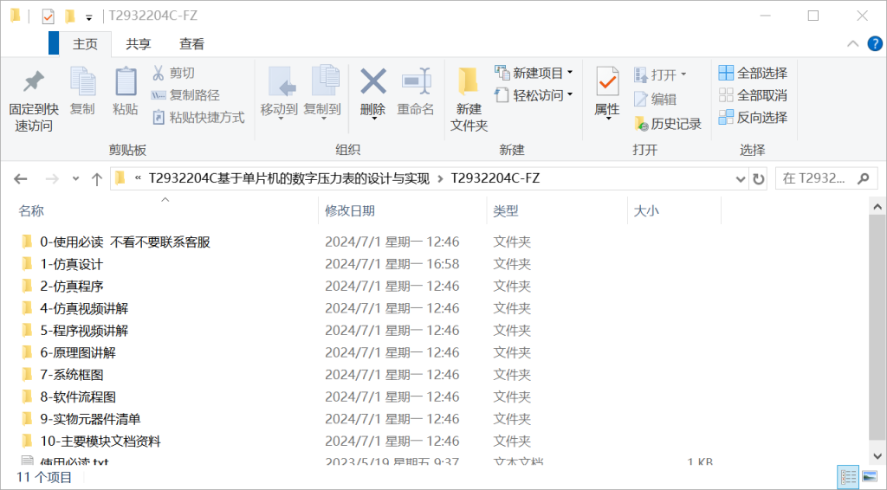
Task: Click the Copy icon in ribbon
Action: coord(82,82)
